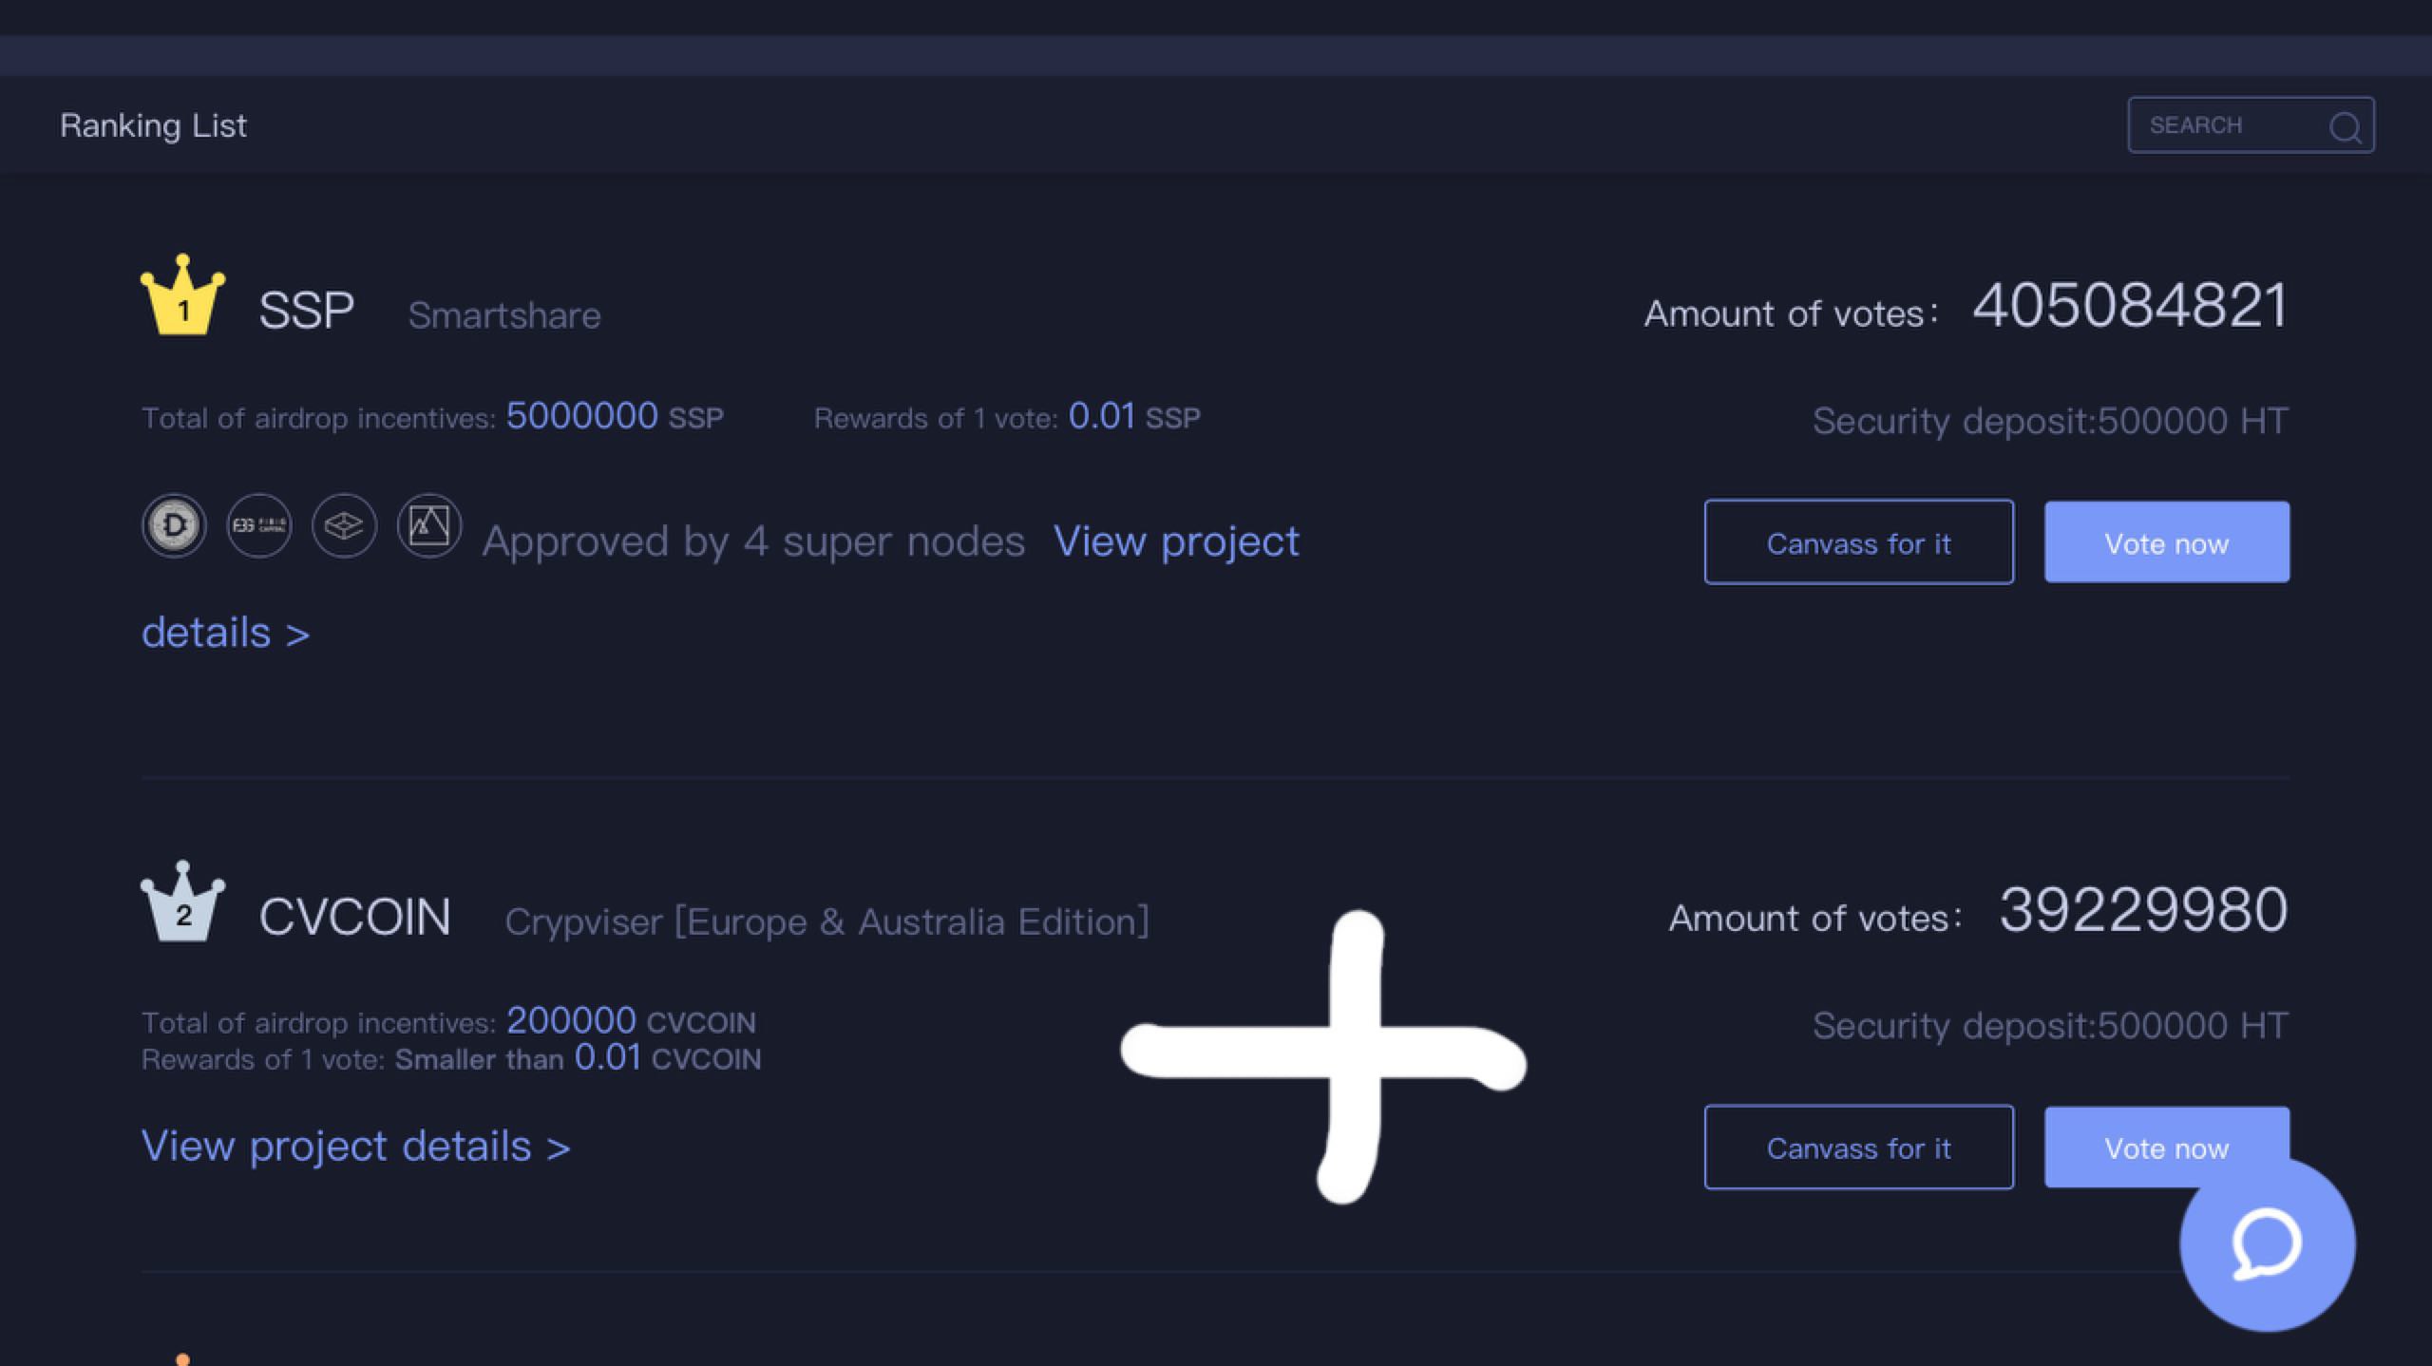
Task: Click the gold rank 1 crown
Action: point(182,294)
